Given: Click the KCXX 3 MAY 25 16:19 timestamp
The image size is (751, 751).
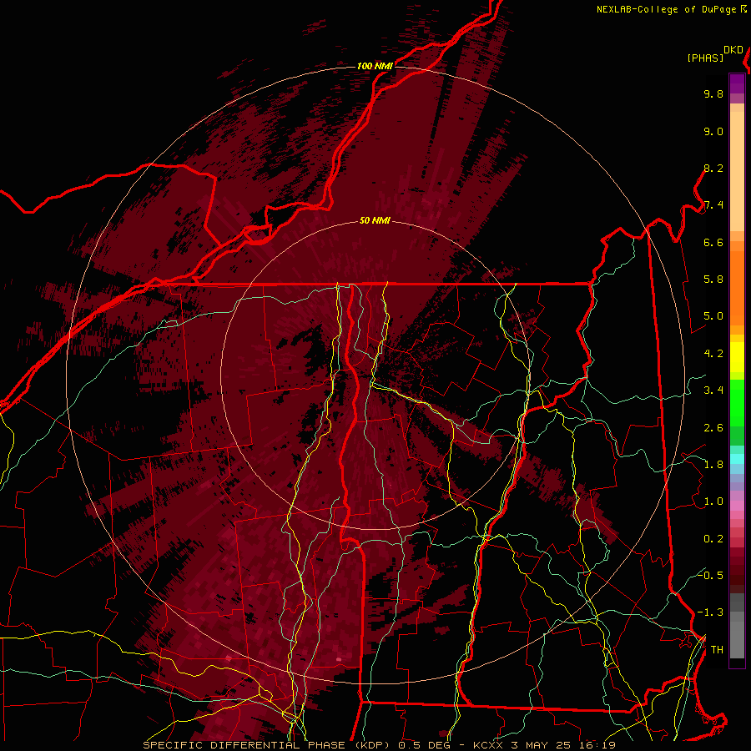Looking at the screenshot, I should point(544,745).
